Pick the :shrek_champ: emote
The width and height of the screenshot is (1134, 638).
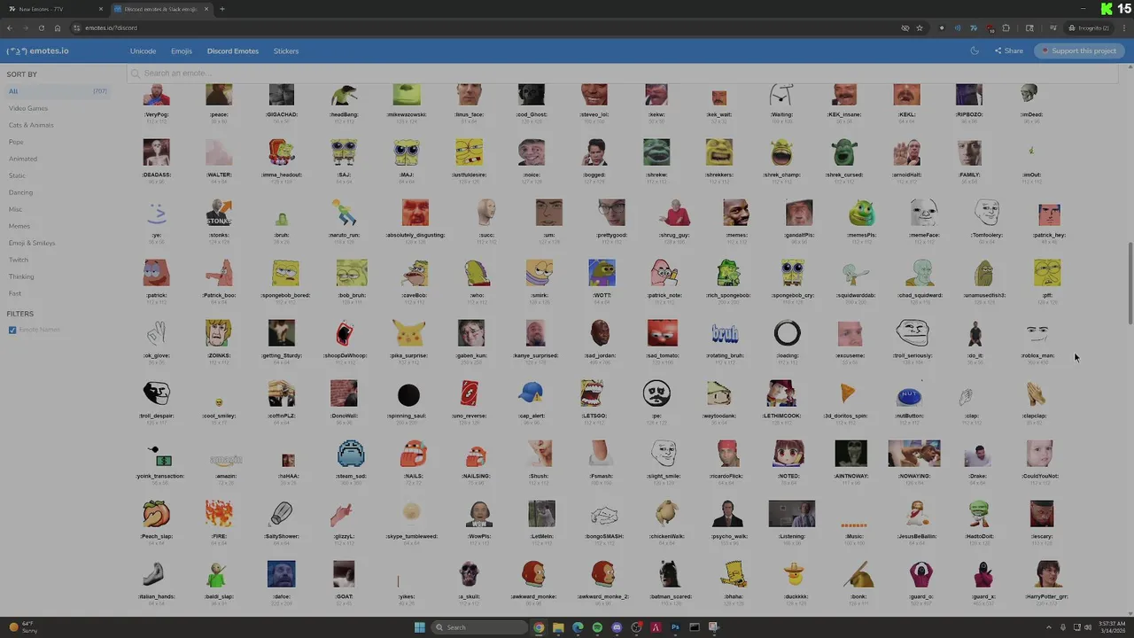coord(781,152)
